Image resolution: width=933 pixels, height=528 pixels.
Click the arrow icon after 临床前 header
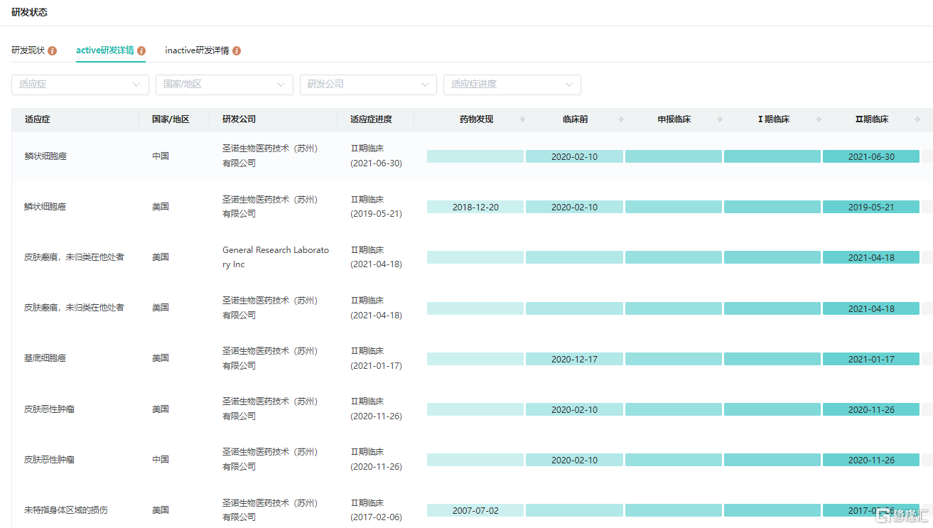(x=621, y=119)
